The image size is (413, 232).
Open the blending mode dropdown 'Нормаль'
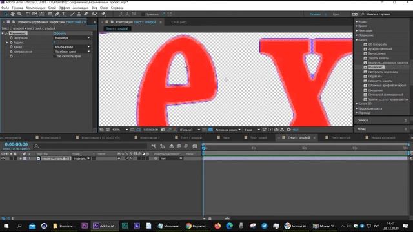pyautogui.click(x=81, y=159)
